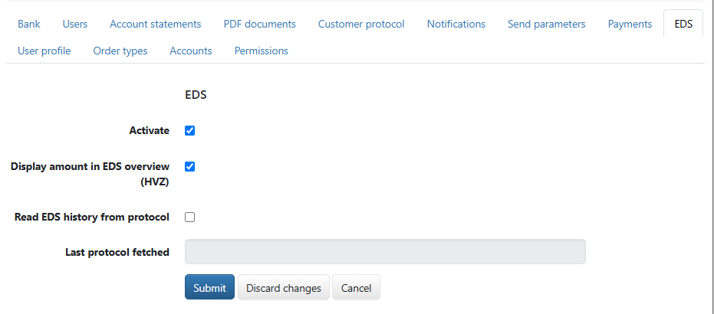Uncheck the Activate checkbox

tap(190, 131)
